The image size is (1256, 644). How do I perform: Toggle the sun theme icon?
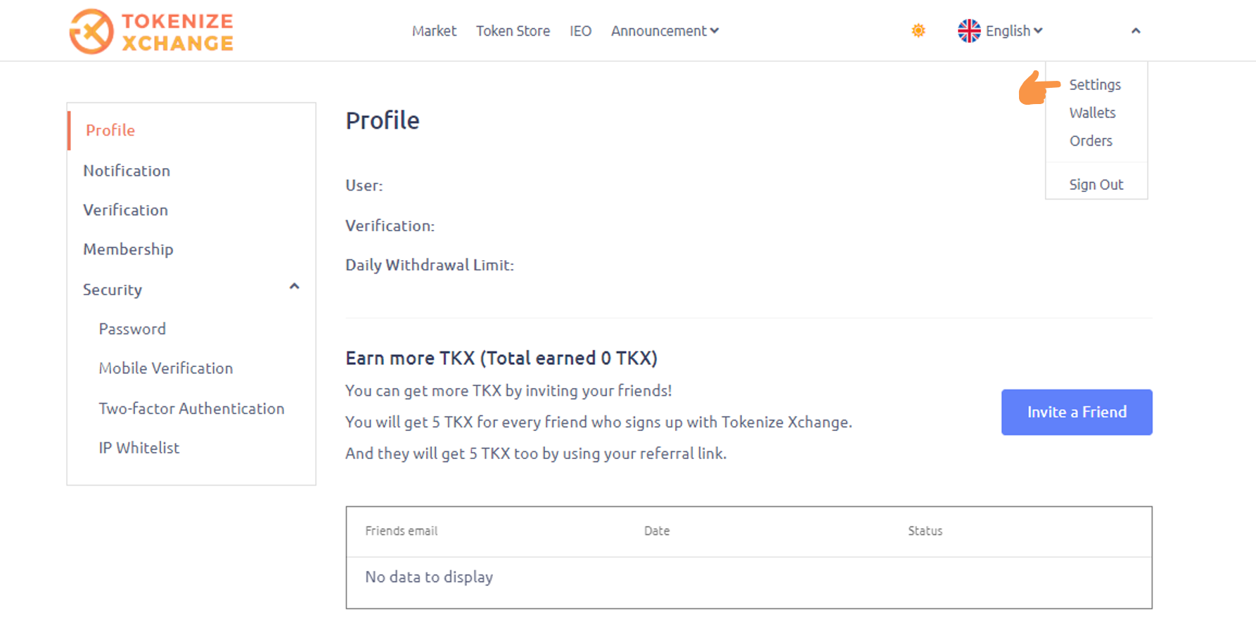click(x=918, y=30)
